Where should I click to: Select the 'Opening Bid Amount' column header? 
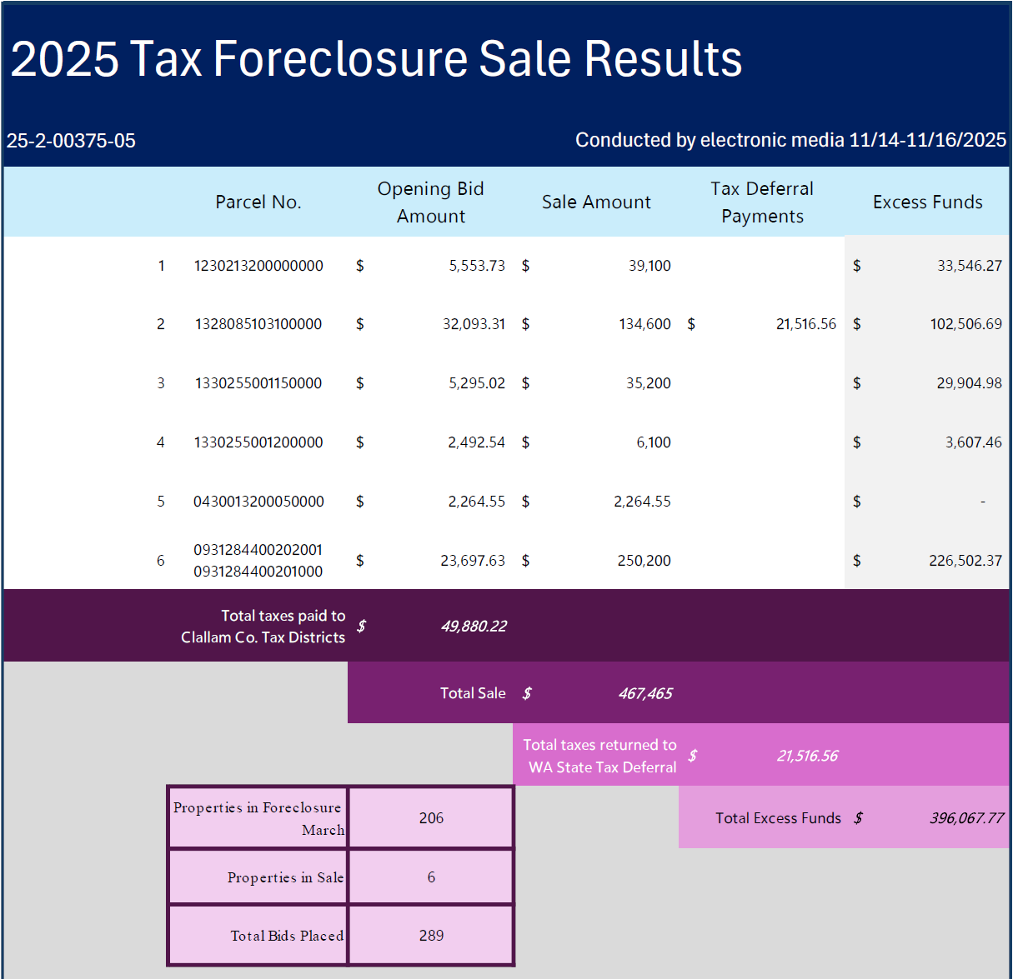click(x=430, y=202)
